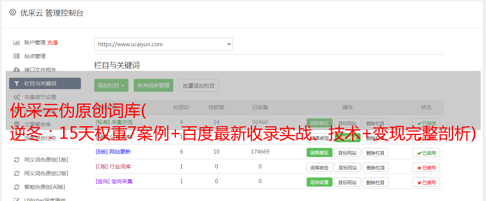
Task: Click the refresh icon beside 同义词伪原创[1版]
Action: [x=17, y=160]
